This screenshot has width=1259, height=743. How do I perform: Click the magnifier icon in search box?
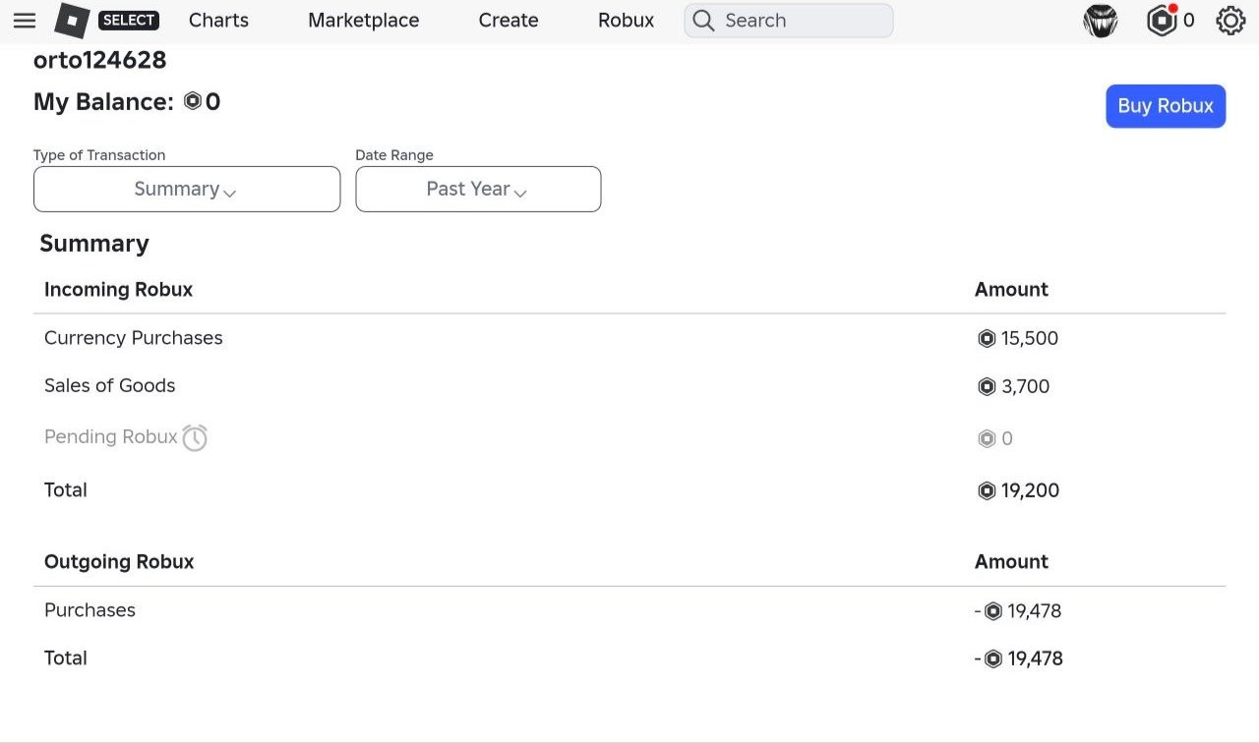point(703,21)
